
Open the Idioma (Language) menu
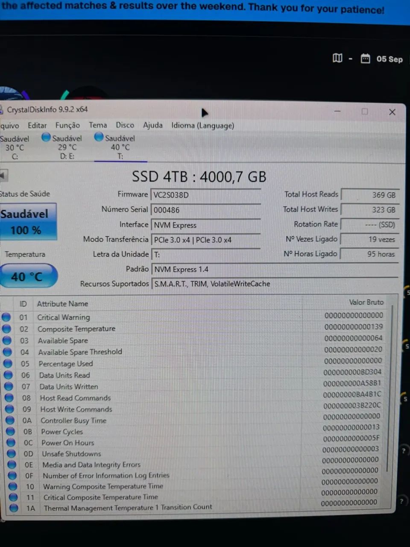tap(202, 126)
